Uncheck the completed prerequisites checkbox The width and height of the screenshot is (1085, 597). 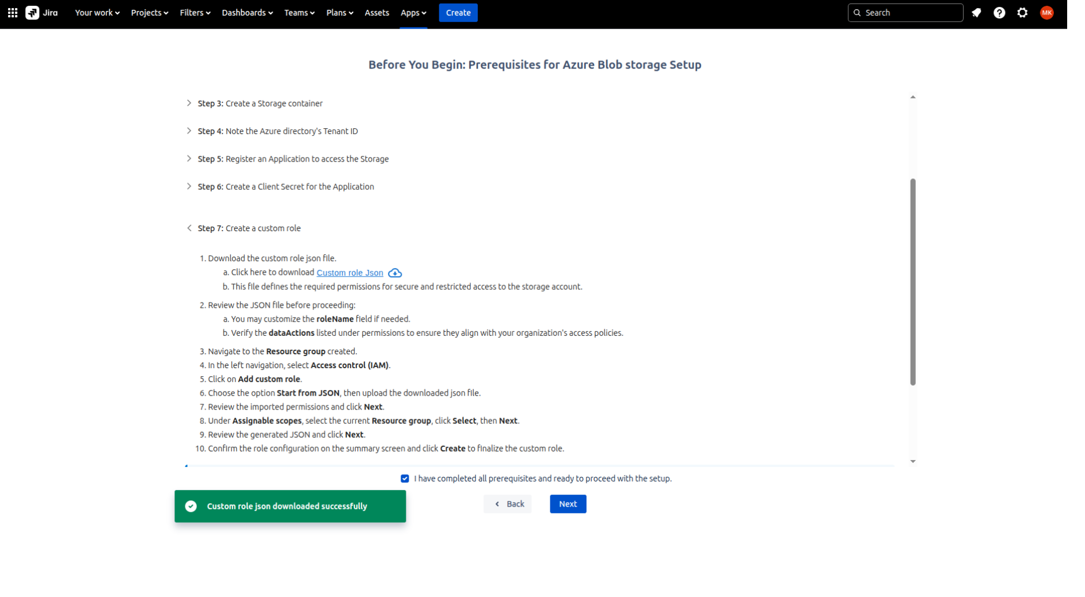point(406,478)
